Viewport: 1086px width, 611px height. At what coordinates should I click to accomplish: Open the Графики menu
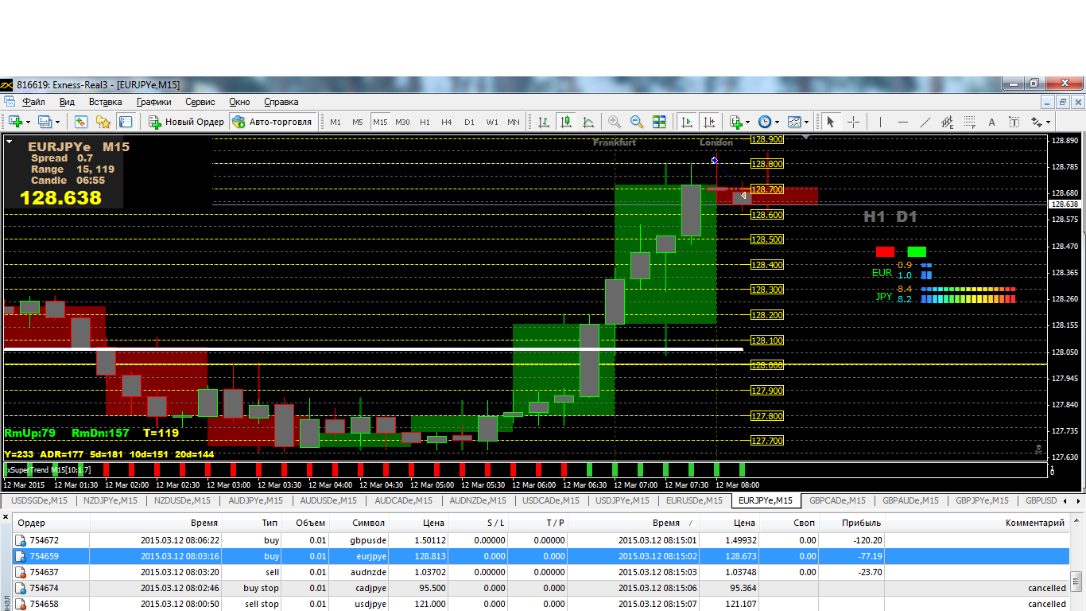pos(153,102)
